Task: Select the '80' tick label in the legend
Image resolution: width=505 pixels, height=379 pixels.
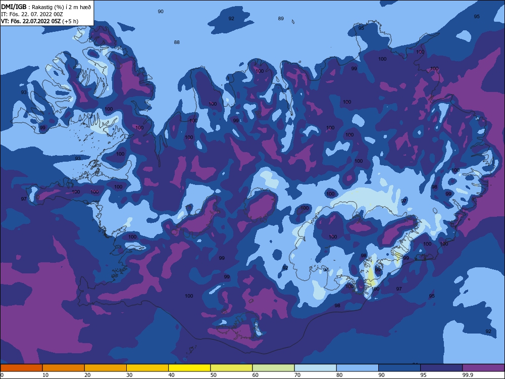Action: pos(339,375)
